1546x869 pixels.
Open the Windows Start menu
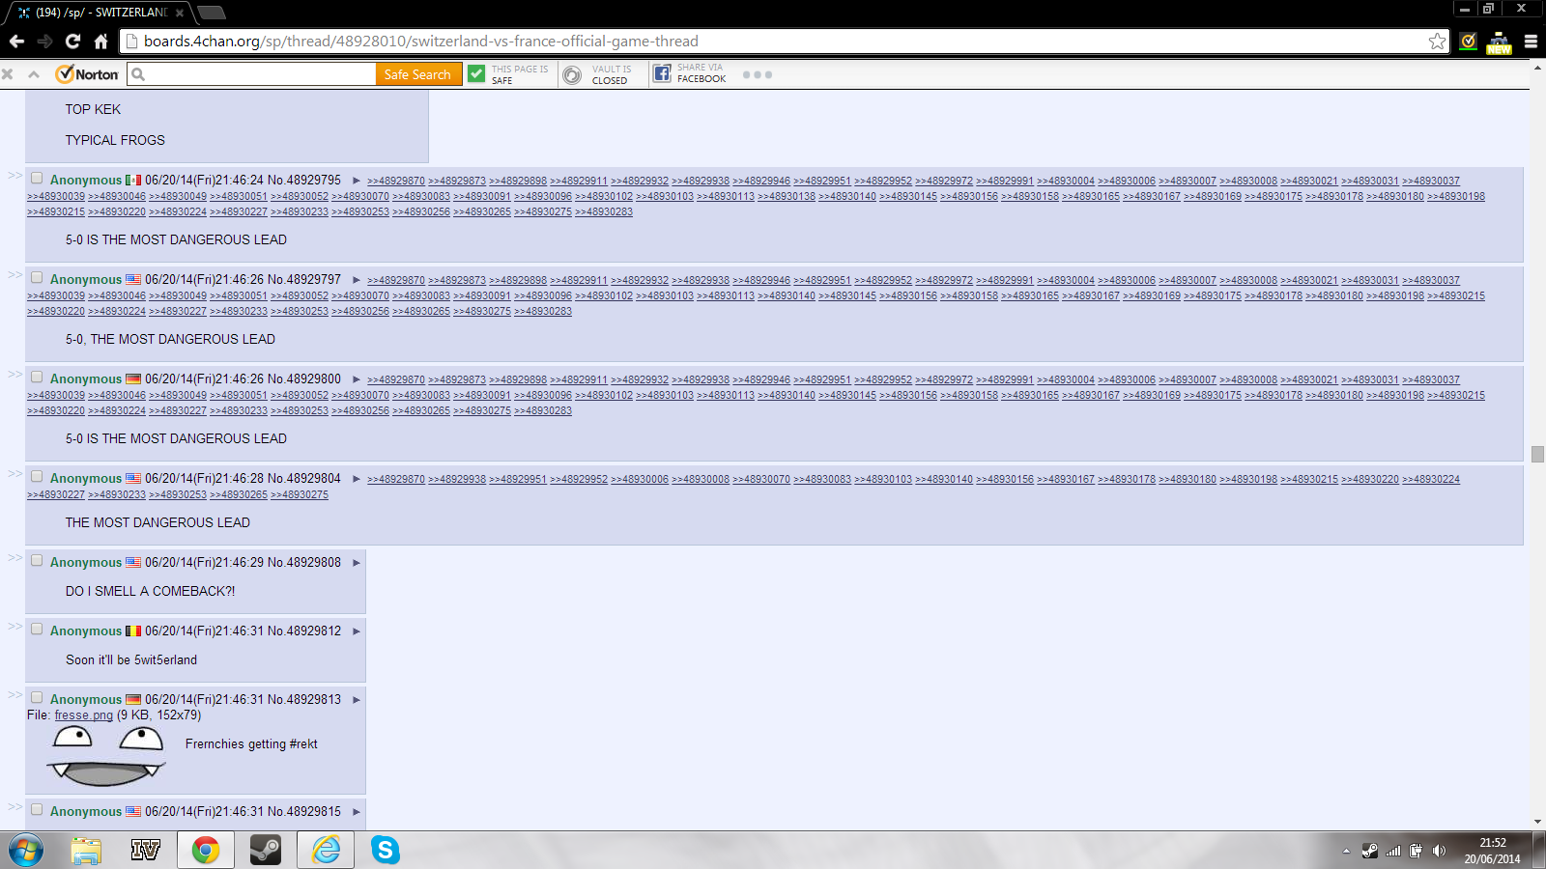pyautogui.click(x=26, y=851)
